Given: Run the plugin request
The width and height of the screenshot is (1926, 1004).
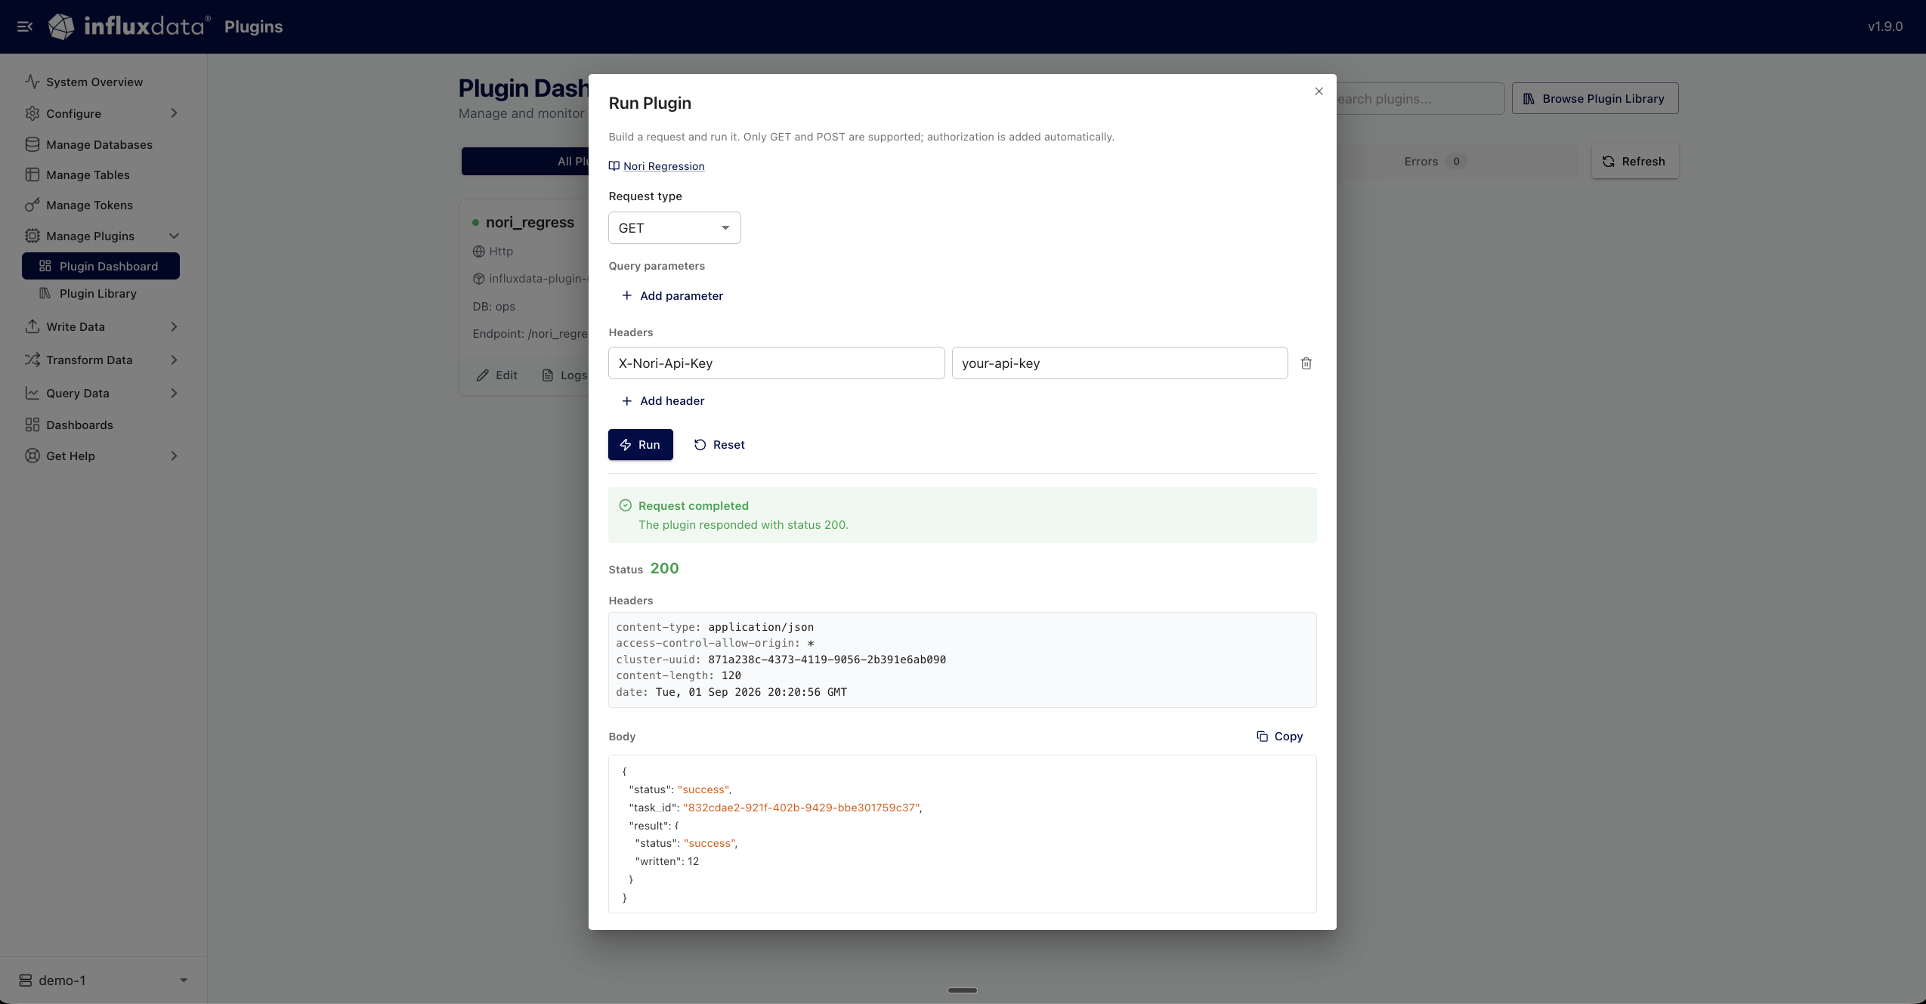Looking at the screenshot, I should point(640,445).
